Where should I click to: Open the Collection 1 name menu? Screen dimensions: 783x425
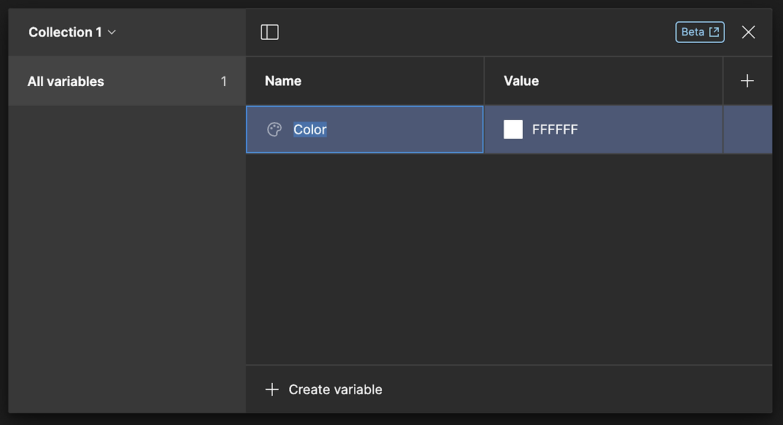(65, 32)
